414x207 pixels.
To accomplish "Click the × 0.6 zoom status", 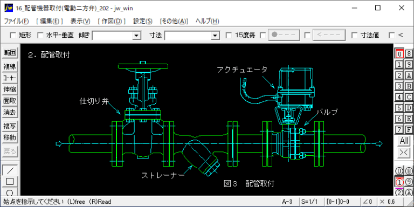I will (x=391, y=202).
